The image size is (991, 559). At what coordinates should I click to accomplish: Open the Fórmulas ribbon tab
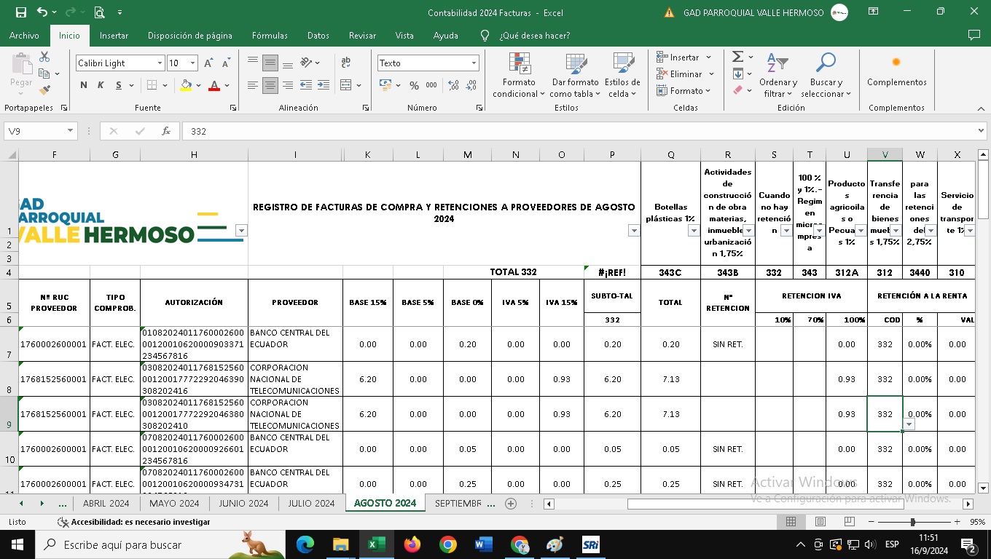point(270,35)
